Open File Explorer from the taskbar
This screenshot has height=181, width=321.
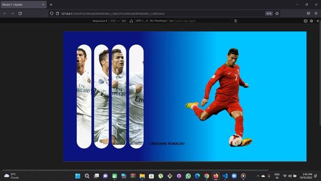pyautogui.click(x=142, y=176)
